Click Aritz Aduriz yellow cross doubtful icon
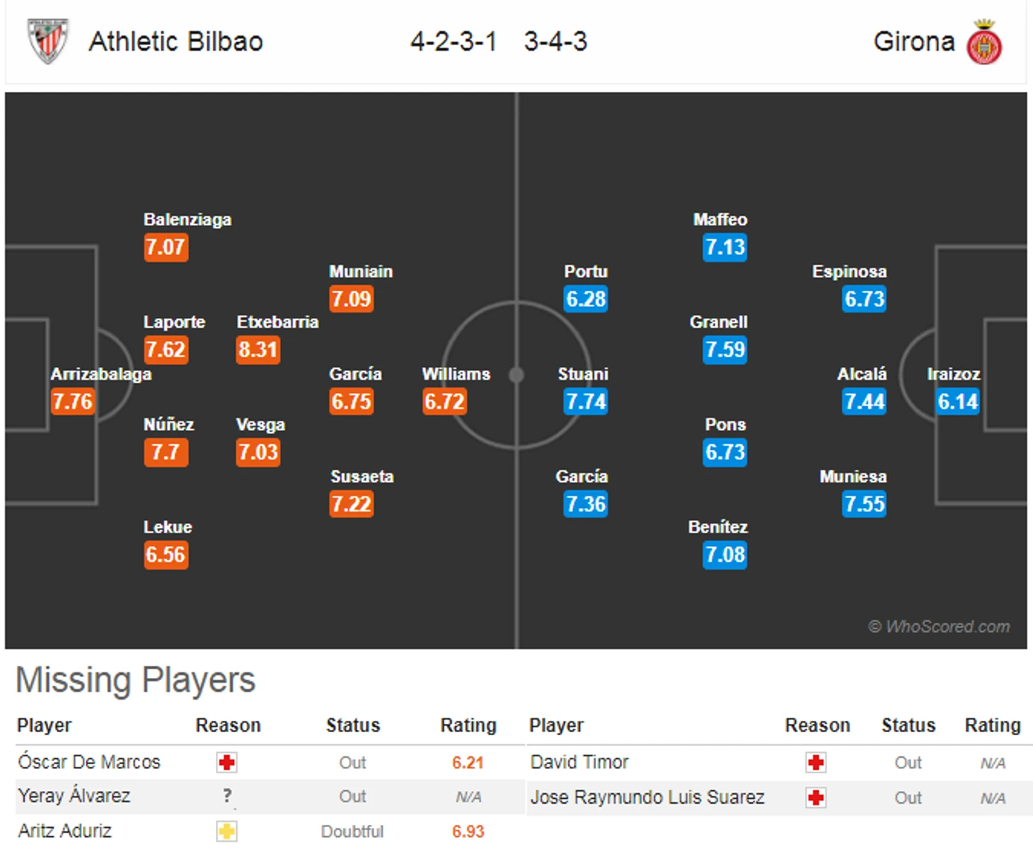 (227, 831)
